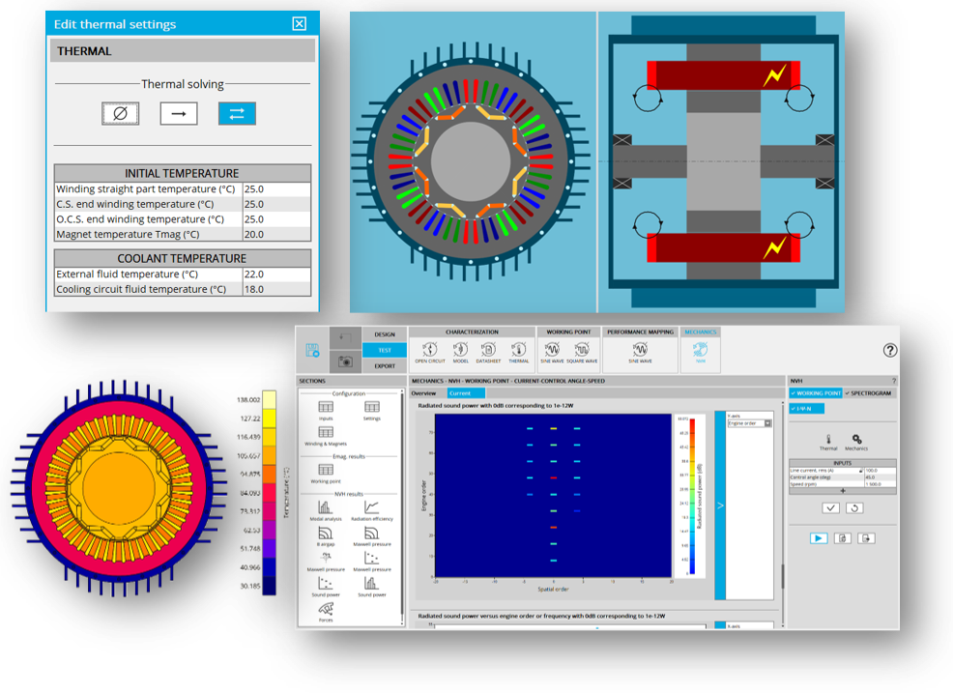Select Sine Wave under Performance Mapping
This screenshot has height=693, width=953.
click(x=640, y=352)
